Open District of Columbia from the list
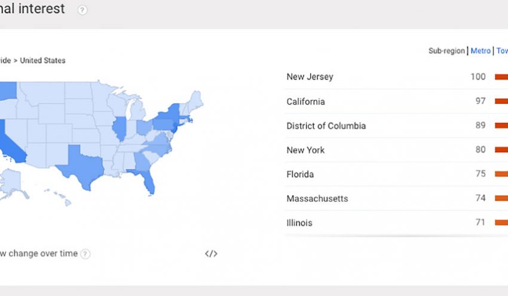508x296 pixels. tap(326, 126)
